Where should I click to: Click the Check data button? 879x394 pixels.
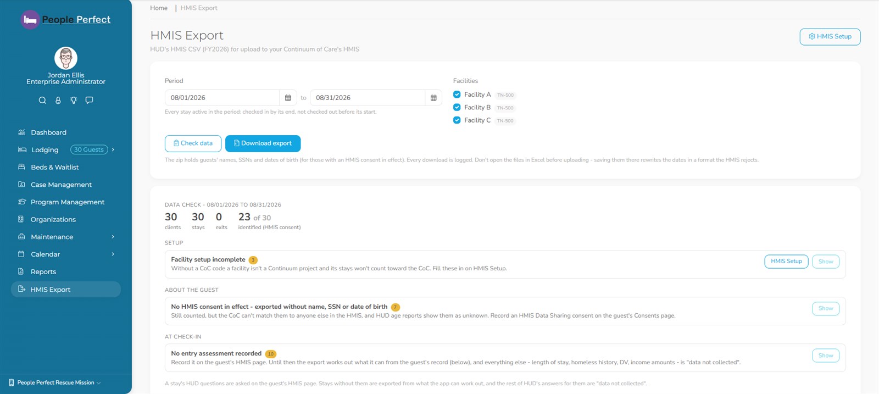click(x=193, y=143)
